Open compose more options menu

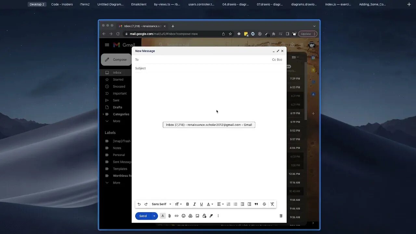tap(218, 216)
